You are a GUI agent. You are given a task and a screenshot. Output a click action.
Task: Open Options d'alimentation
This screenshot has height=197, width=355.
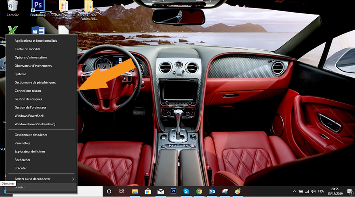(41, 58)
